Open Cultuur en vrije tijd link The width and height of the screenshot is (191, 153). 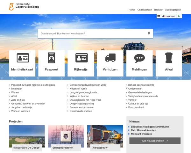[138, 104]
